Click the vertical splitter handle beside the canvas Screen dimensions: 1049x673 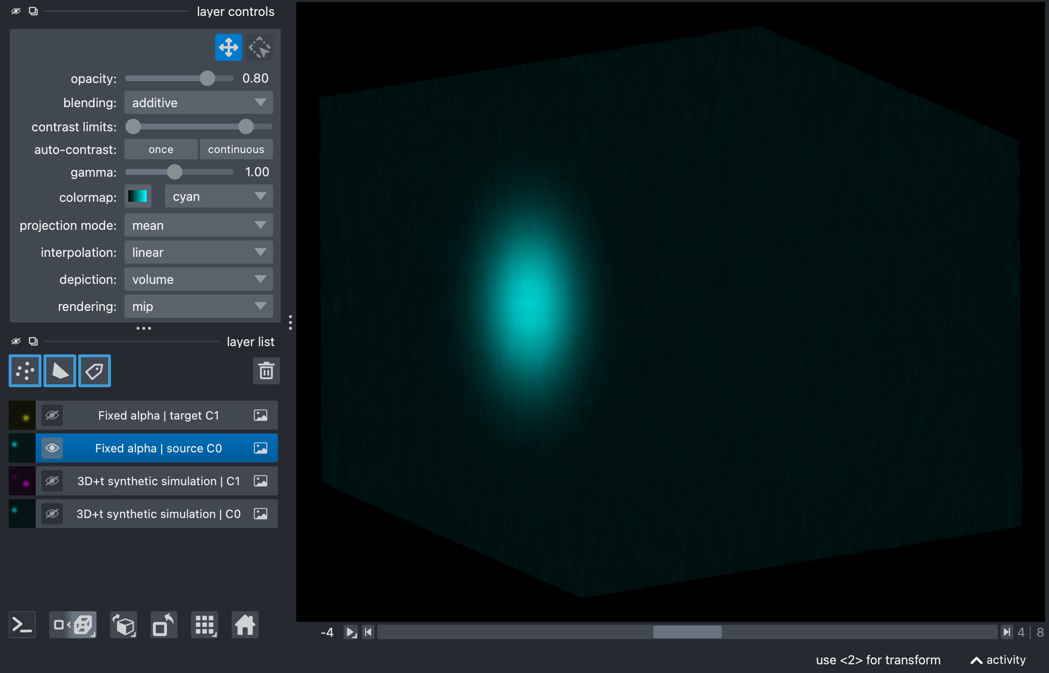tap(290, 322)
